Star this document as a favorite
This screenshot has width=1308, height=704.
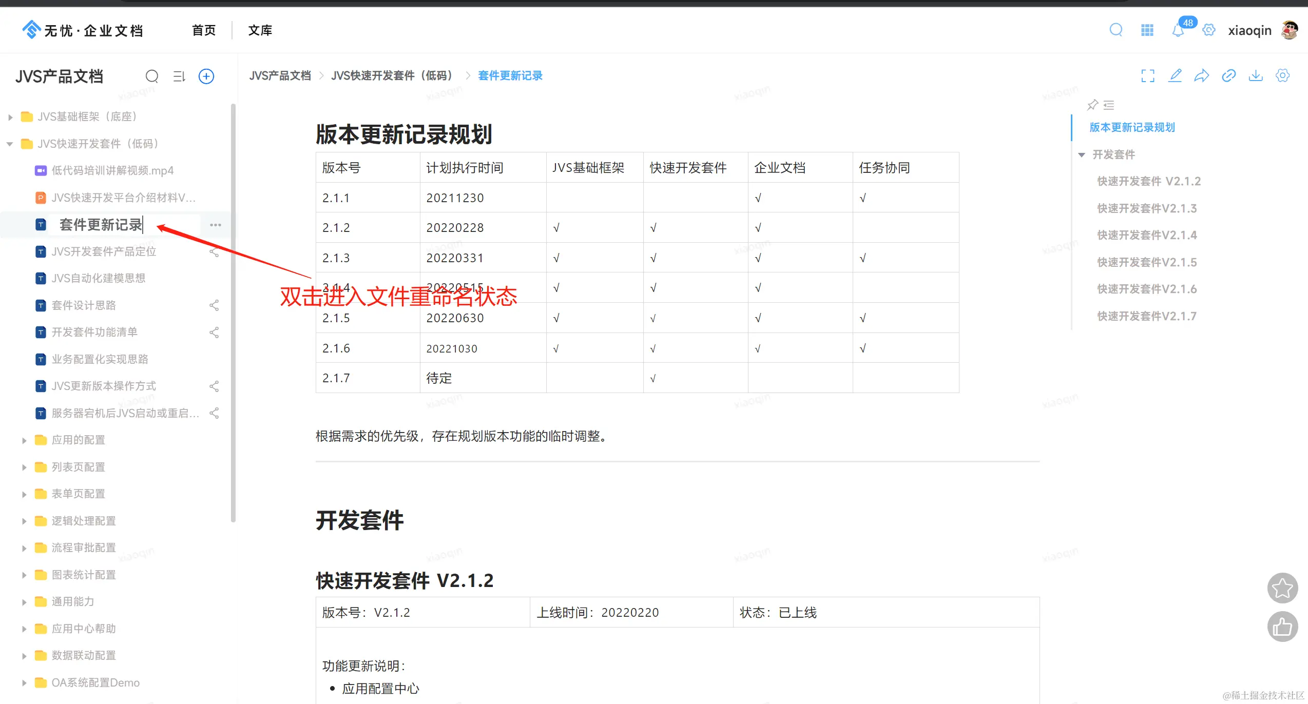click(1282, 588)
